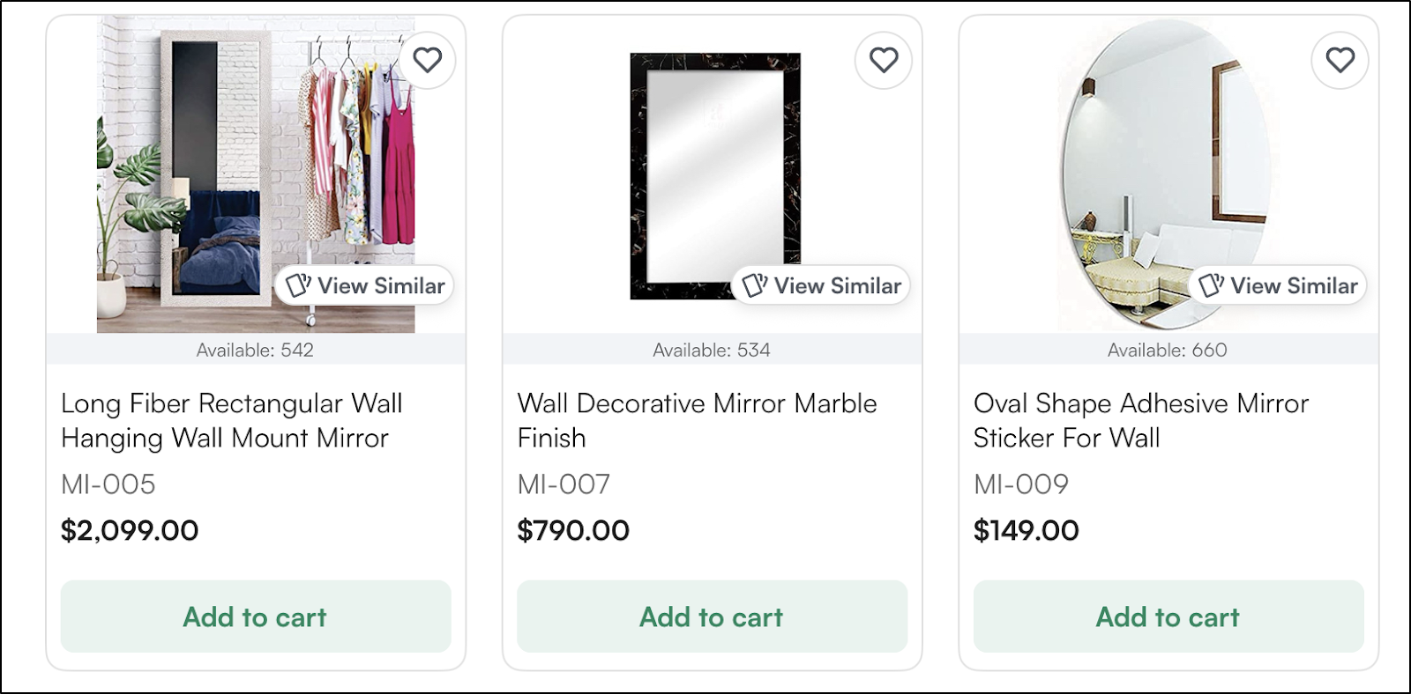The height and width of the screenshot is (694, 1411).
Task: Open Long Fiber Rectangular Wall Hanging Mirror title
Action: 232,421
